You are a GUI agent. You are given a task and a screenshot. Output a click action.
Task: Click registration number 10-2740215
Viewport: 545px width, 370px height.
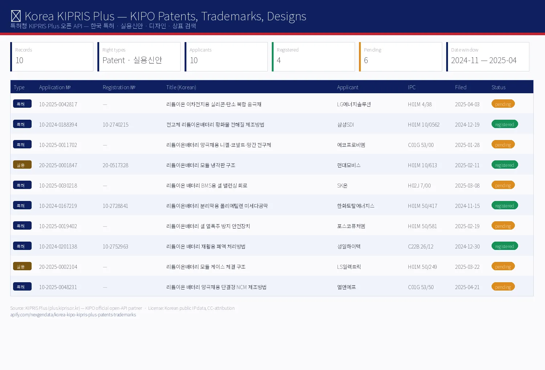[x=116, y=125]
